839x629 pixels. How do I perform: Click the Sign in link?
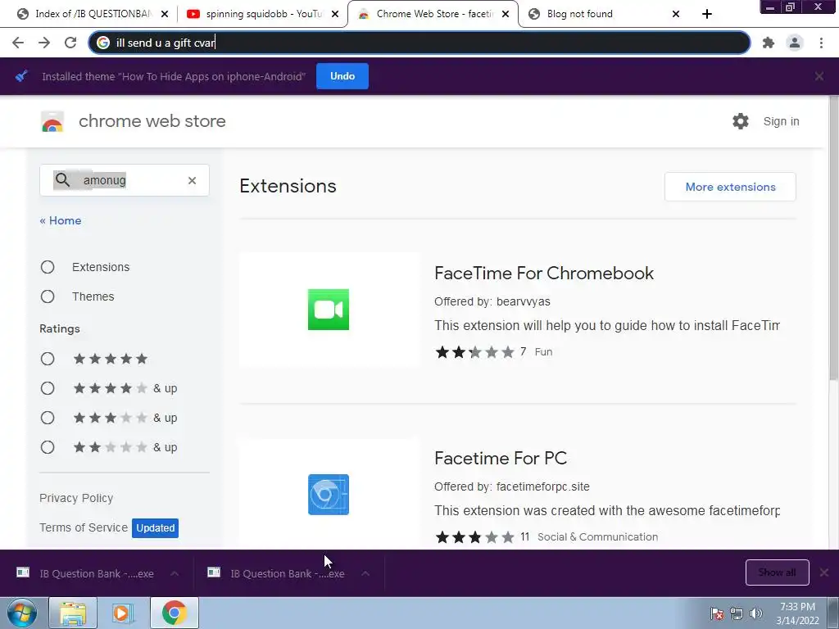pos(781,121)
